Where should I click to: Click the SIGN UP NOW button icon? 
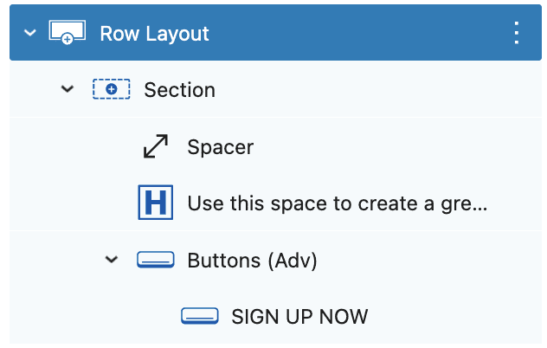(x=200, y=316)
